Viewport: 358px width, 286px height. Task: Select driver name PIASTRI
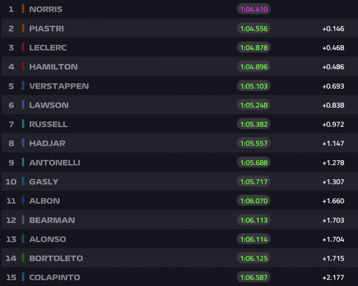tap(47, 28)
